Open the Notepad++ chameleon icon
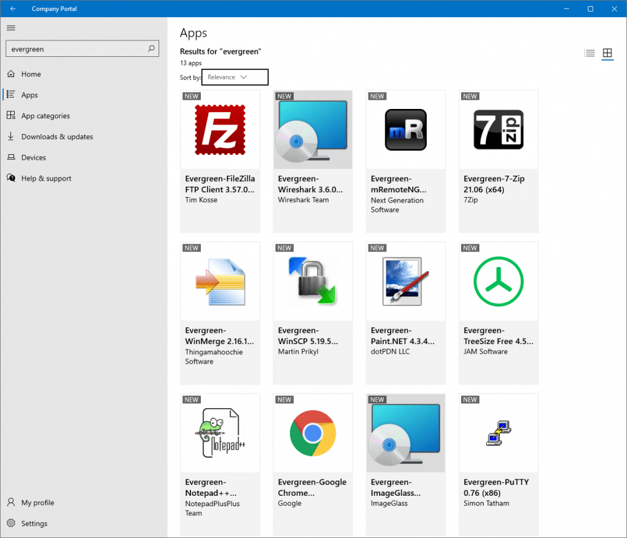This screenshot has height=538, width=627. tap(220, 433)
